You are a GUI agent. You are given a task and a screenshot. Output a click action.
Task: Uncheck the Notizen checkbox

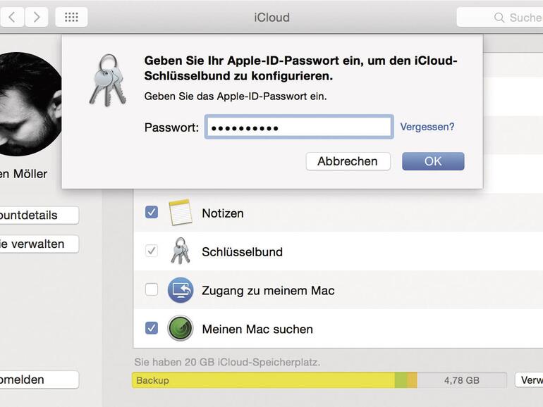(152, 212)
